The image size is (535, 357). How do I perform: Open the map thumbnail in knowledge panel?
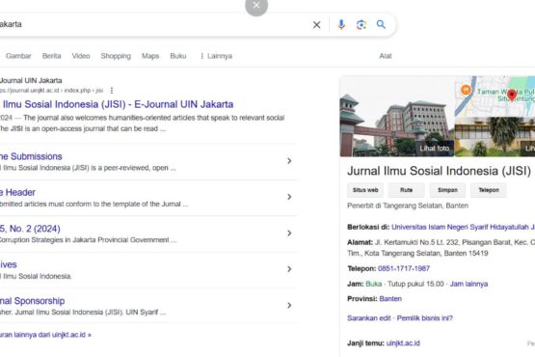coord(495,96)
